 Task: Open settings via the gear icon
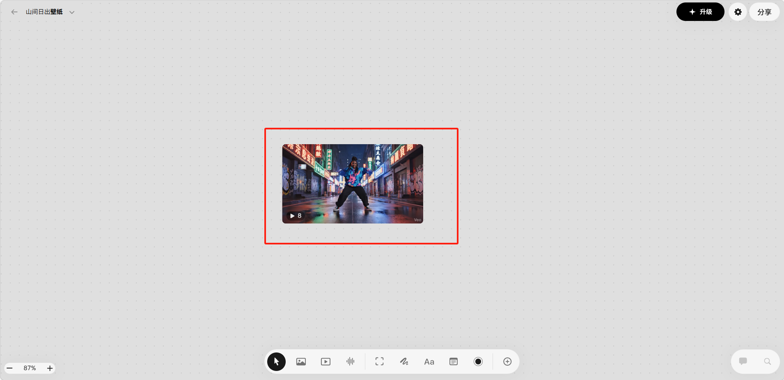point(738,12)
